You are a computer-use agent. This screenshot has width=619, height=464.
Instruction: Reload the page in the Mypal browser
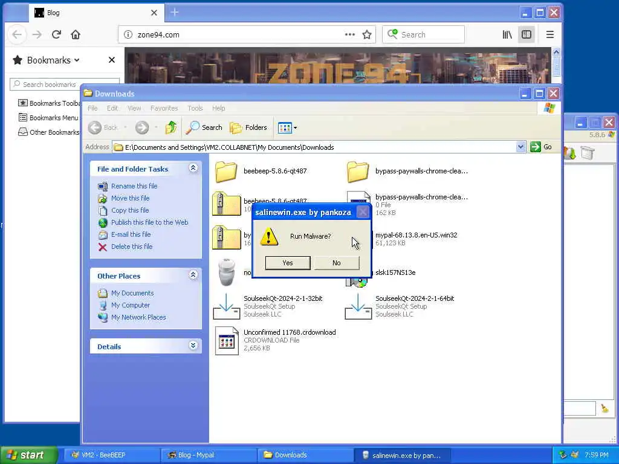(56, 34)
